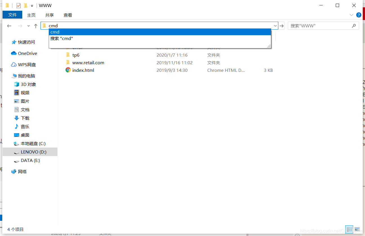Click the 快速访问 star icon
The width and height of the screenshot is (365, 236).
14,42
